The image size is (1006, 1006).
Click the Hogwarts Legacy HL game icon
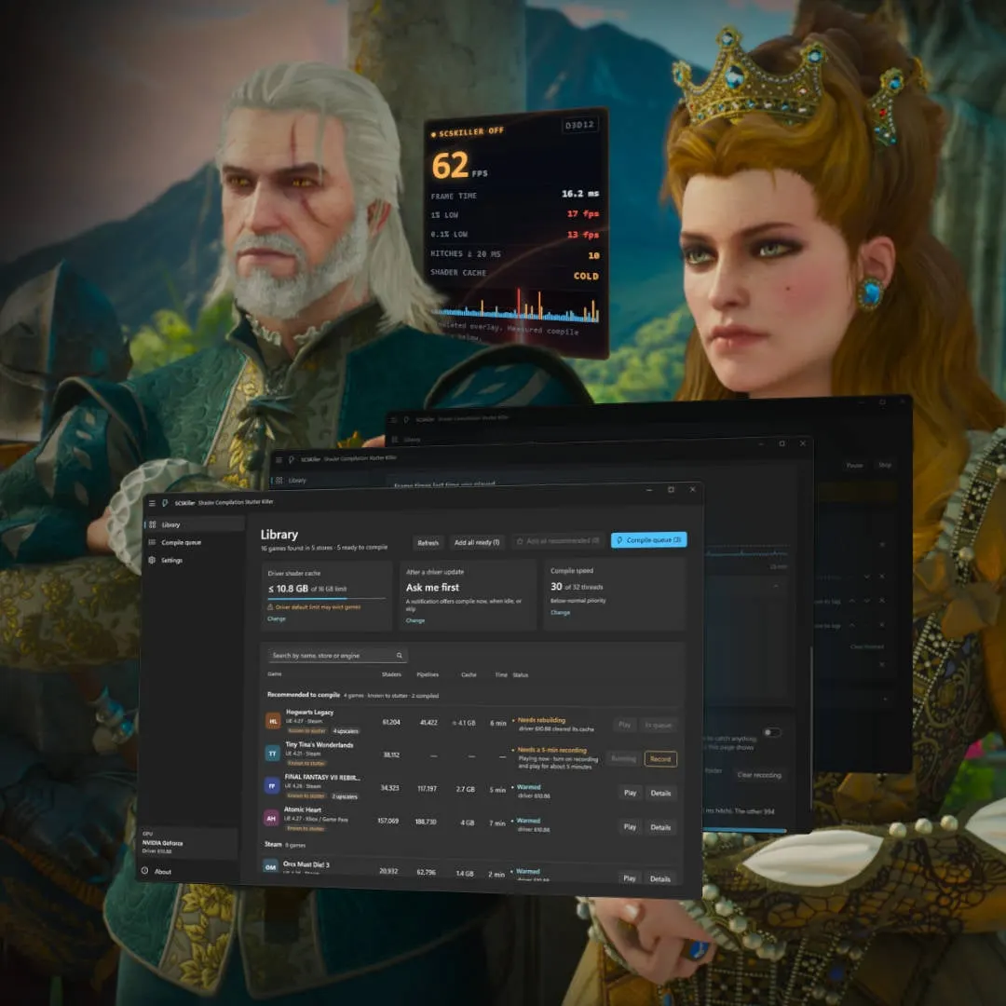tap(273, 720)
